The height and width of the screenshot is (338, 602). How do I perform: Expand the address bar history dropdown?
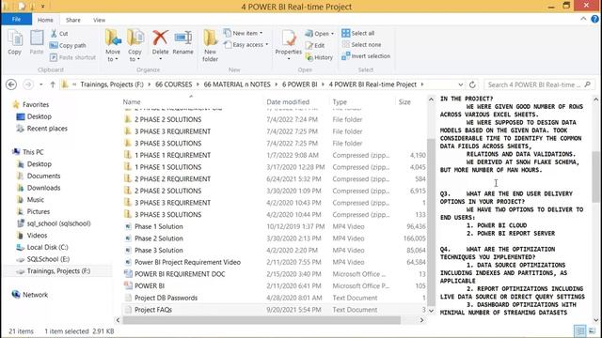click(x=460, y=84)
